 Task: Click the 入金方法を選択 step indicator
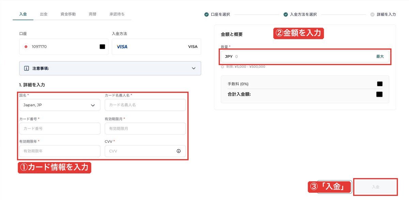300,15
